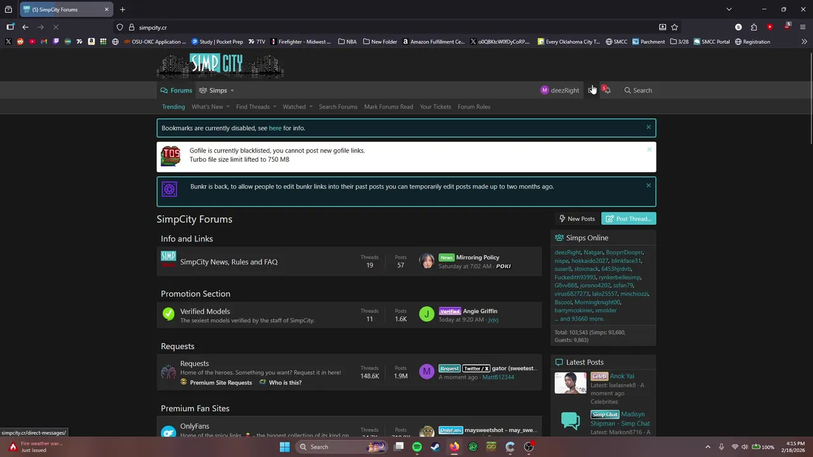
Task: Click the Requests forum node icon
Action: click(x=168, y=372)
